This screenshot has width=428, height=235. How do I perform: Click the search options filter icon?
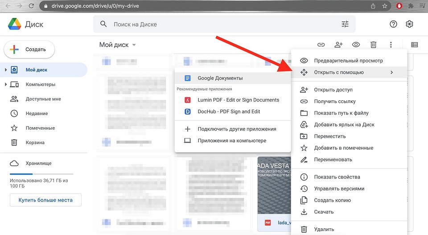coord(345,25)
